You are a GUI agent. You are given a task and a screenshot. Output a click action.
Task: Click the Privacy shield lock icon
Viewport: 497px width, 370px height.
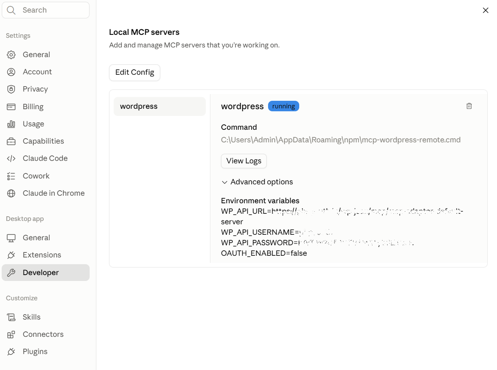pyautogui.click(x=11, y=89)
